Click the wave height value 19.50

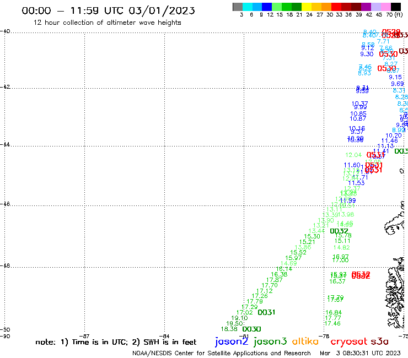[234, 323]
